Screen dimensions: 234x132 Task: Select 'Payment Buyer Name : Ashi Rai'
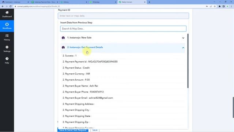click(123, 86)
